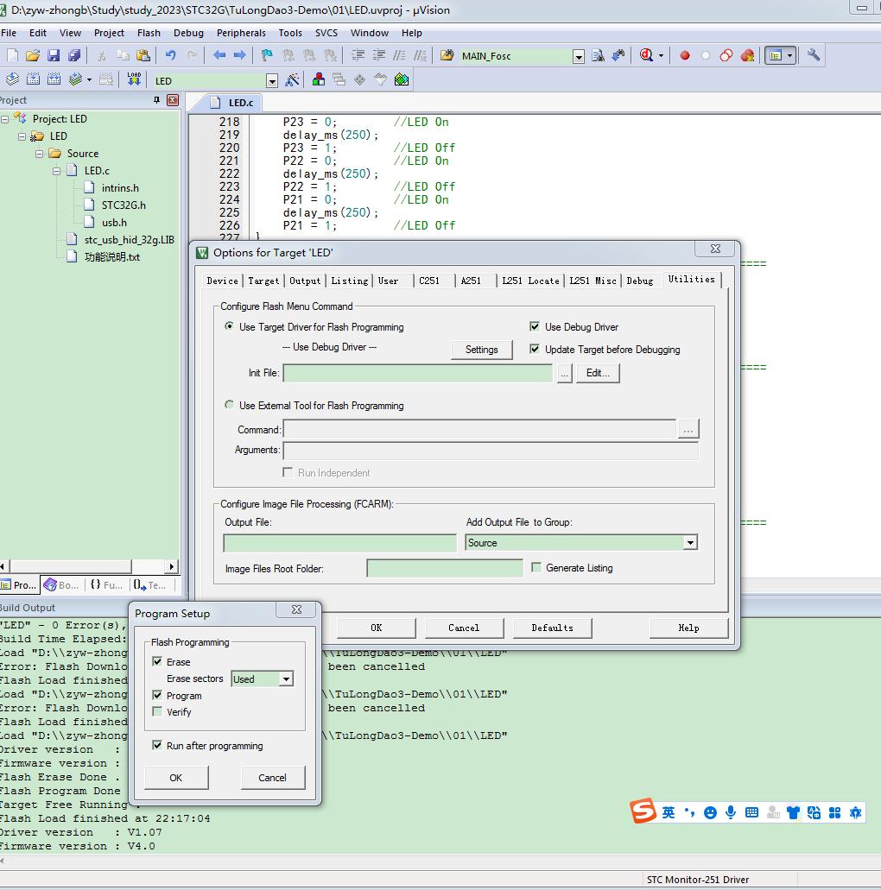
Task: Select Use Target Driver for Flash Programming
Action: click(230, 326)
